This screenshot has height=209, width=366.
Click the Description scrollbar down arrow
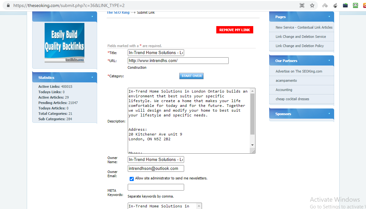[252, 145]
